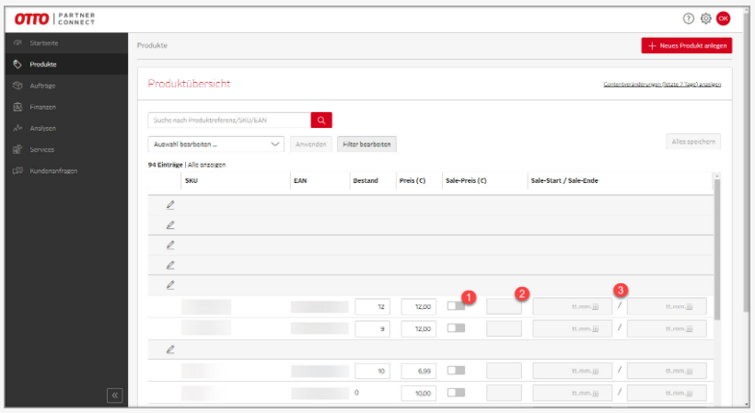Screen dimensions: 755x413
Task: Click the EAN column header
Action: (300, 181)
